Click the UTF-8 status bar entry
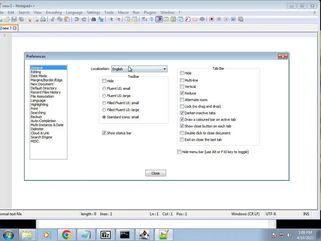This screenshot has width=321, height=241. point(271,214)
